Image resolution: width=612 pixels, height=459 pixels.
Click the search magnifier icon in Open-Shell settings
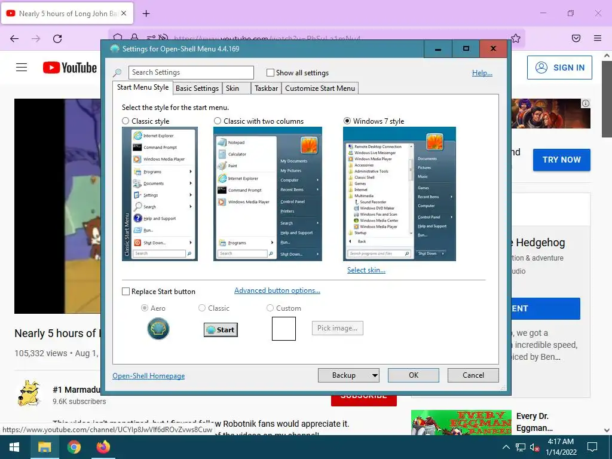[117, 72]
